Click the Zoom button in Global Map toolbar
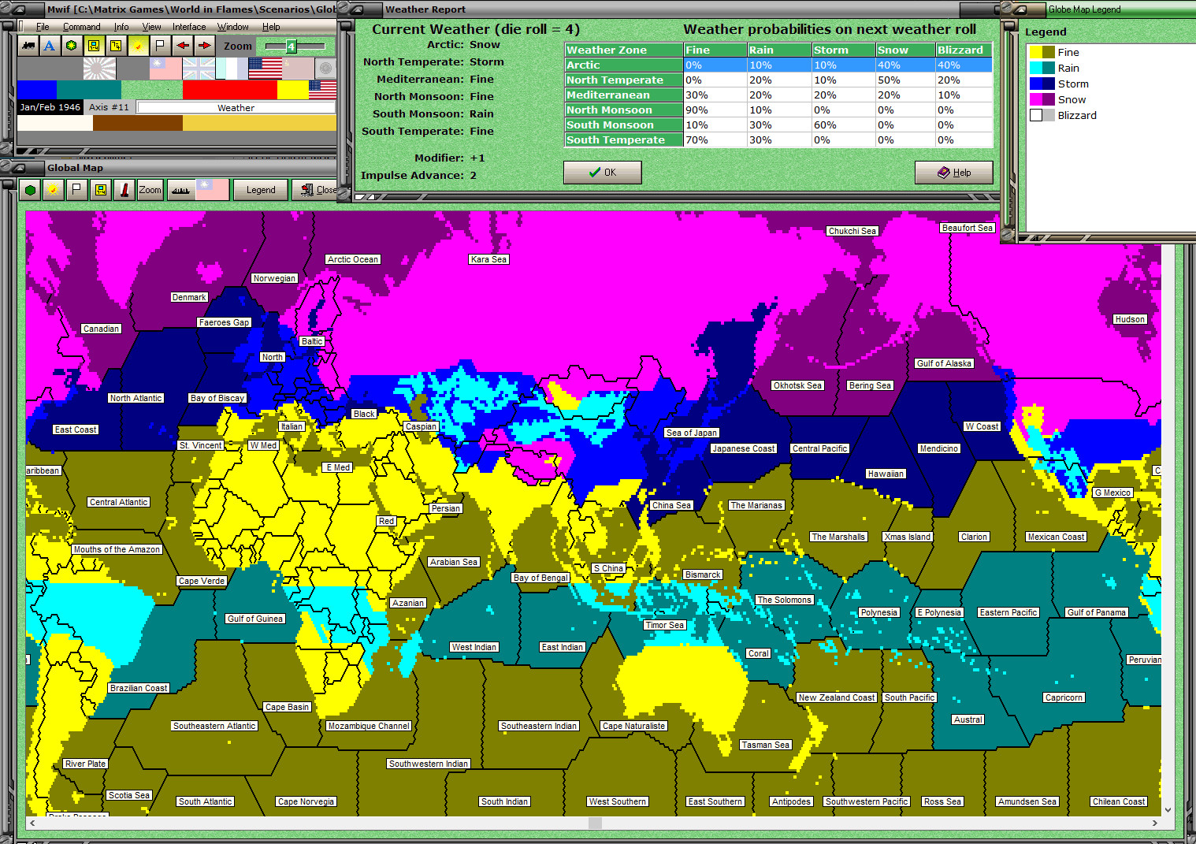 tap(150, 190)
